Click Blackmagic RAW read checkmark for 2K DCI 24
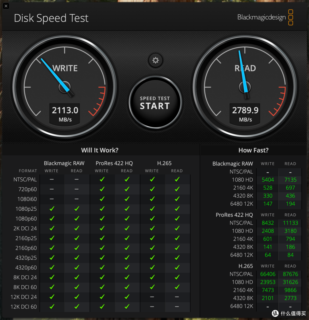Screen dimensions: 309x320 77,228
